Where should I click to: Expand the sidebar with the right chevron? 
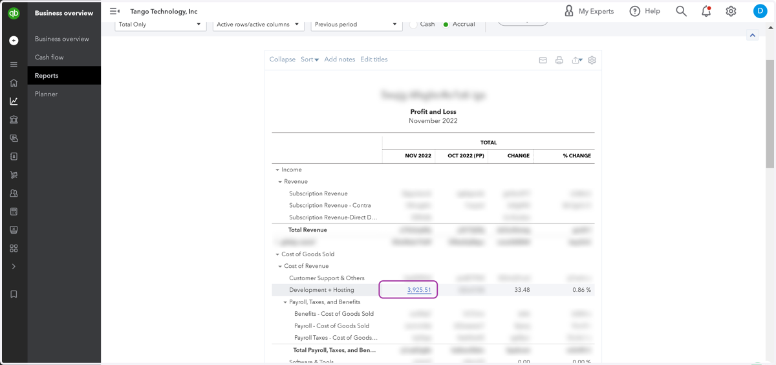pos(14,267)
